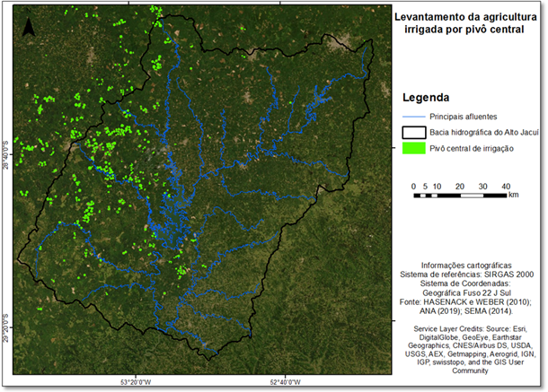Select the blue line symbol for Principais afluentes
548x392 pixels.
[x=414, y=117]
